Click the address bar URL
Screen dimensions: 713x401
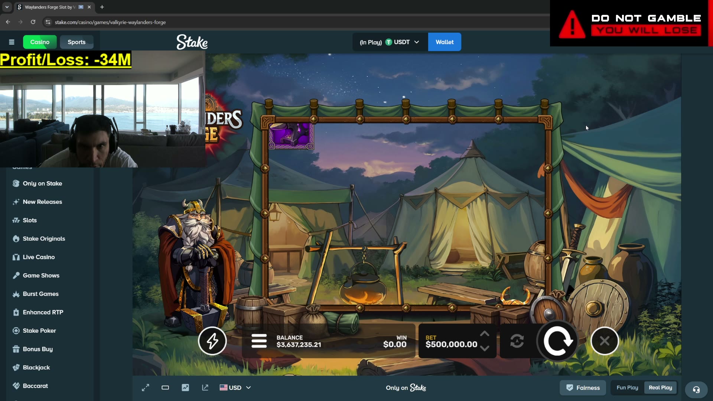point(110,22)
